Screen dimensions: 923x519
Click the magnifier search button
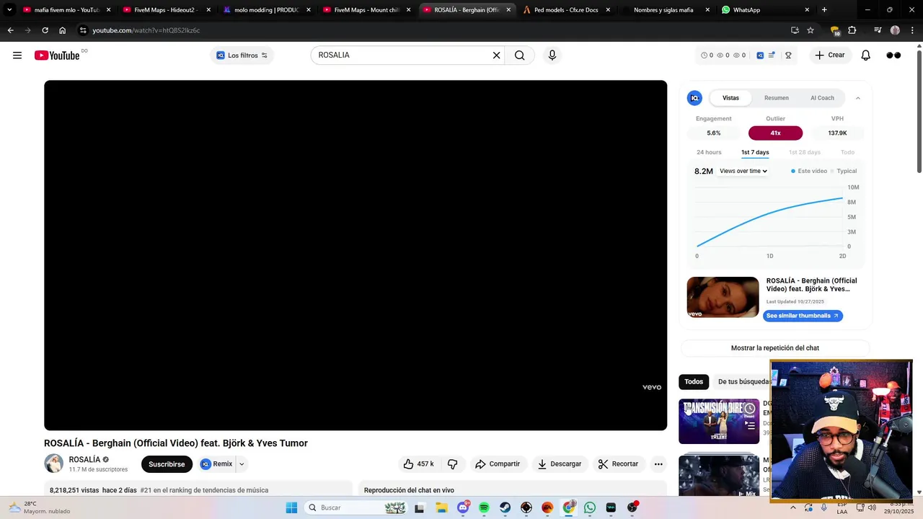coord(519,56)
